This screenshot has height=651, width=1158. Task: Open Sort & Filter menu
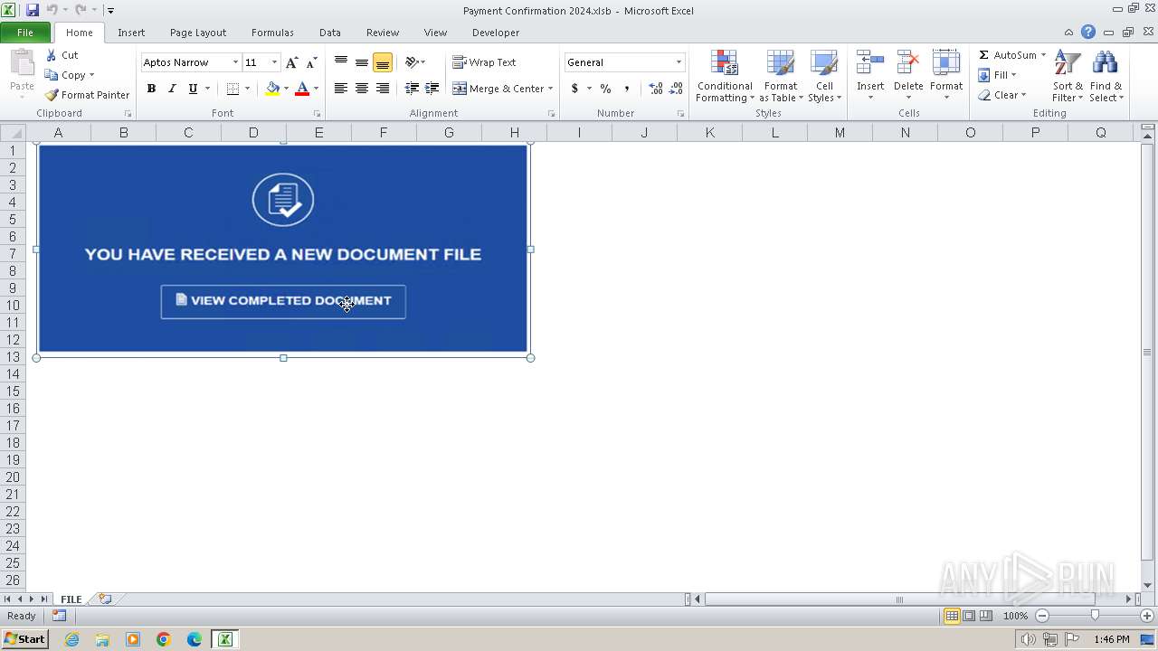[1068, 77]
